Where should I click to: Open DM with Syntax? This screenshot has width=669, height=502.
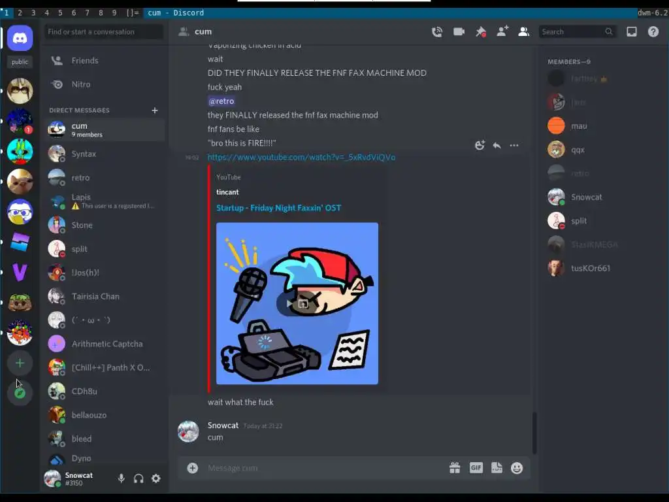pyautogui.click(x=105, y=154)
